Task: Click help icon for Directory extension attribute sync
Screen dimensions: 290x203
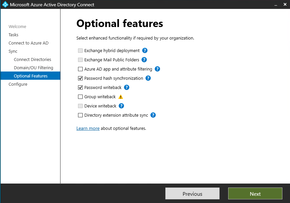Action: 153,115
